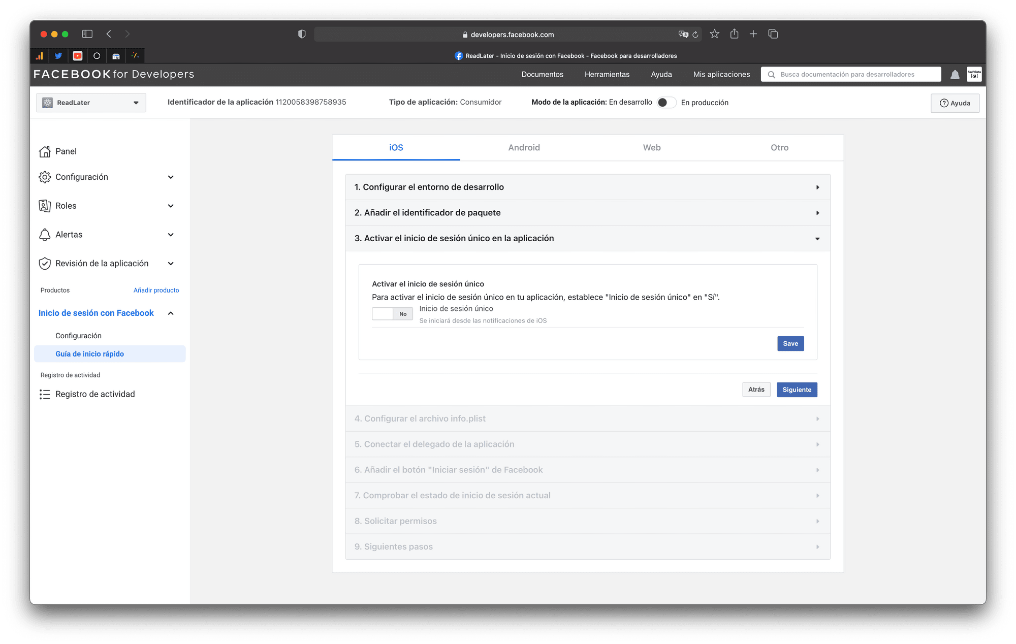Click the Alertas bell icon

point(45,235)
